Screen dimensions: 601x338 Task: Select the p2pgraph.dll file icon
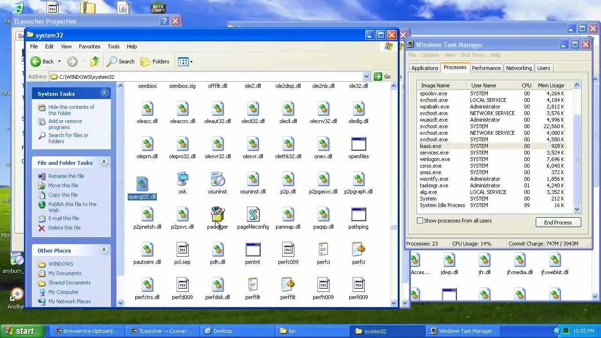358,179
